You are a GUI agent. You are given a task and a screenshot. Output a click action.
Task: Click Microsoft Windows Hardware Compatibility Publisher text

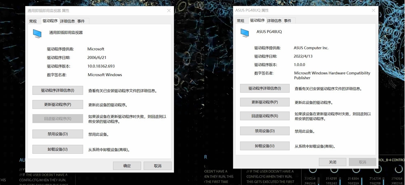[332, 76]
